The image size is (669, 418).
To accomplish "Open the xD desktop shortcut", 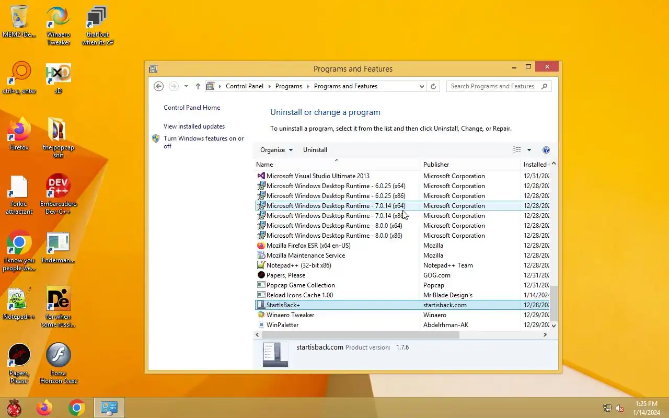I will pos(58,78).
